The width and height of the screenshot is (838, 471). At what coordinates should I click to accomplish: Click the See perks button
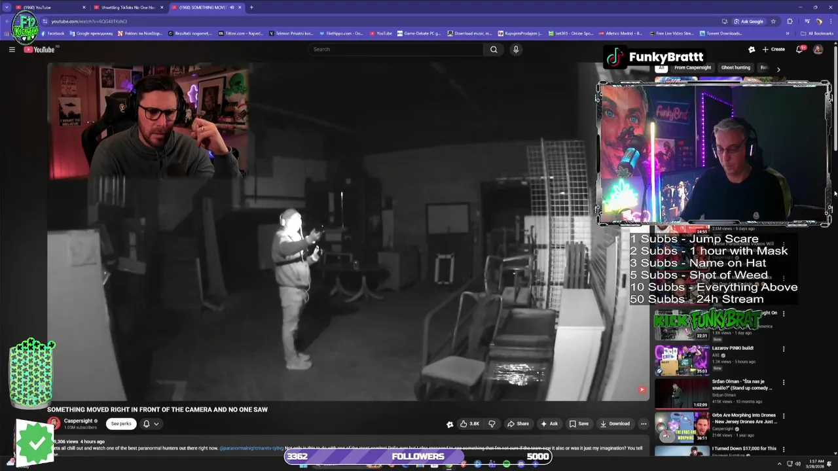click(x=121, y=424)
